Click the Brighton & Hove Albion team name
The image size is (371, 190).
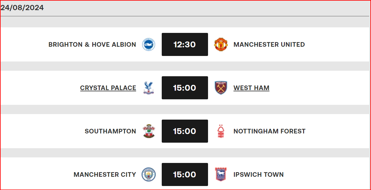[92, 45]
